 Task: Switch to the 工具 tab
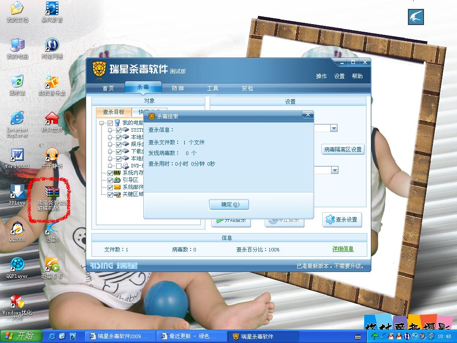tap(212, 88)
